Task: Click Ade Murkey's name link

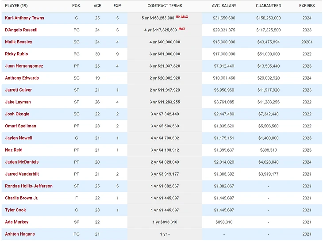Action: tap(16, 222)
